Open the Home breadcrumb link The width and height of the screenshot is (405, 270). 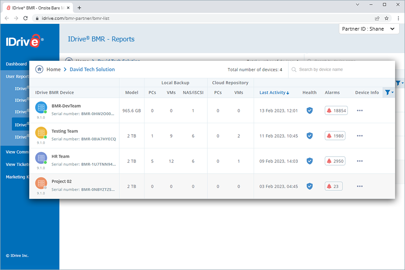54,69
